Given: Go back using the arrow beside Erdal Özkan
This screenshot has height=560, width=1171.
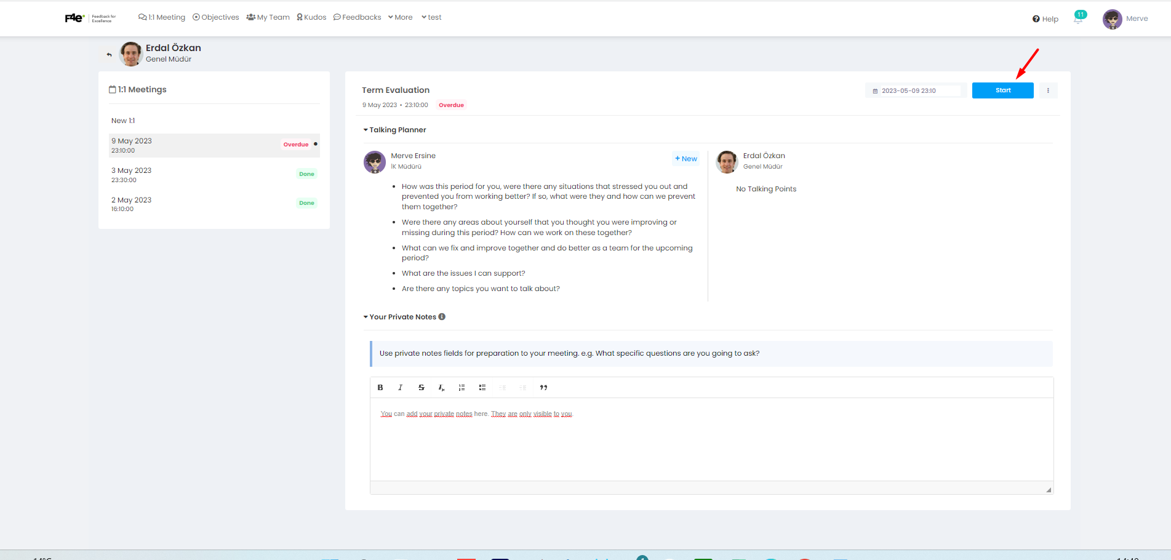Looking at the screenshot, I should coord(109,55).
